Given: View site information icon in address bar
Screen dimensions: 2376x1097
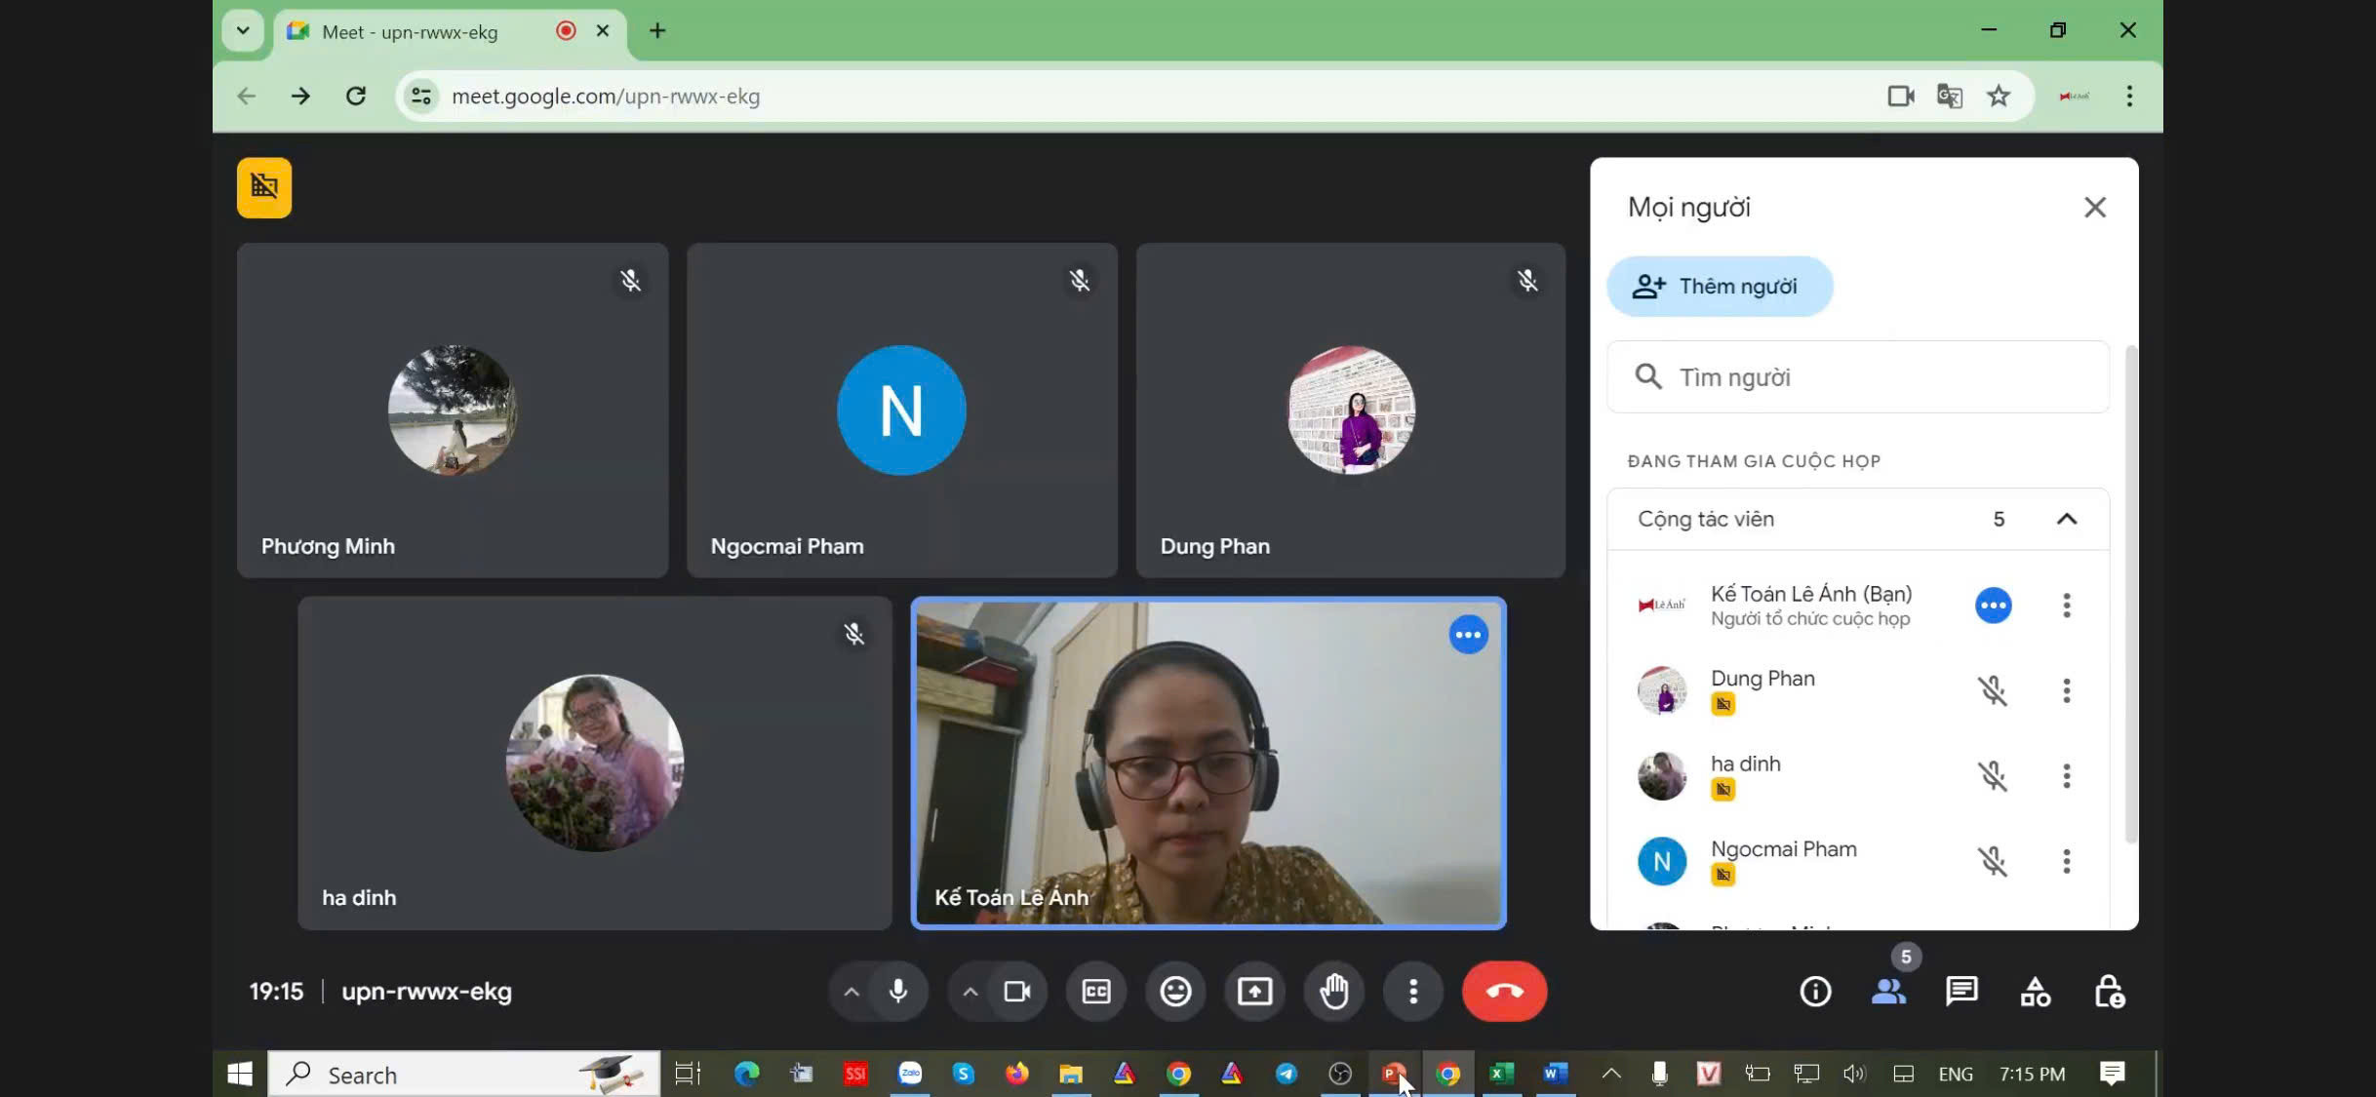Looking at the screenshot, I should tap(421, 96).
